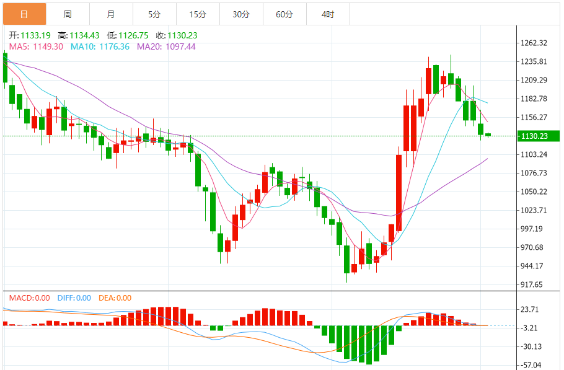Click the -3.21 MACD axis label
Screen dimensions: 564x370
tap(529, 328)
